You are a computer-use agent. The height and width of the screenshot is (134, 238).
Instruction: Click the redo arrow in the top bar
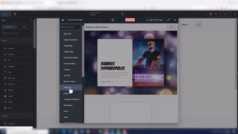[204, 14]
